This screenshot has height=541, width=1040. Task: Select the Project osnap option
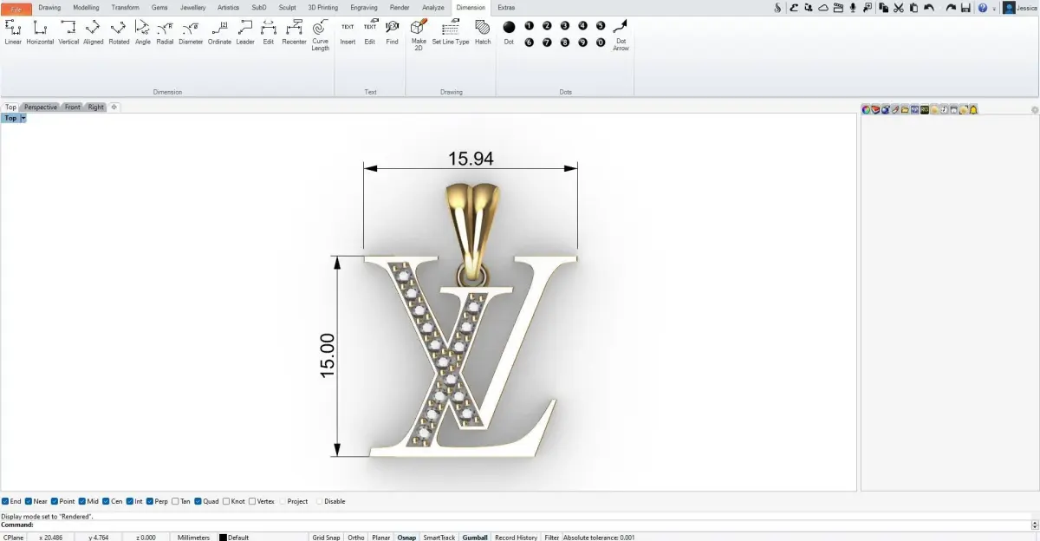click(283, 501)
